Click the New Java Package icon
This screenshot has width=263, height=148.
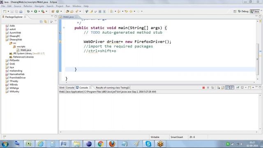(53, 12)
